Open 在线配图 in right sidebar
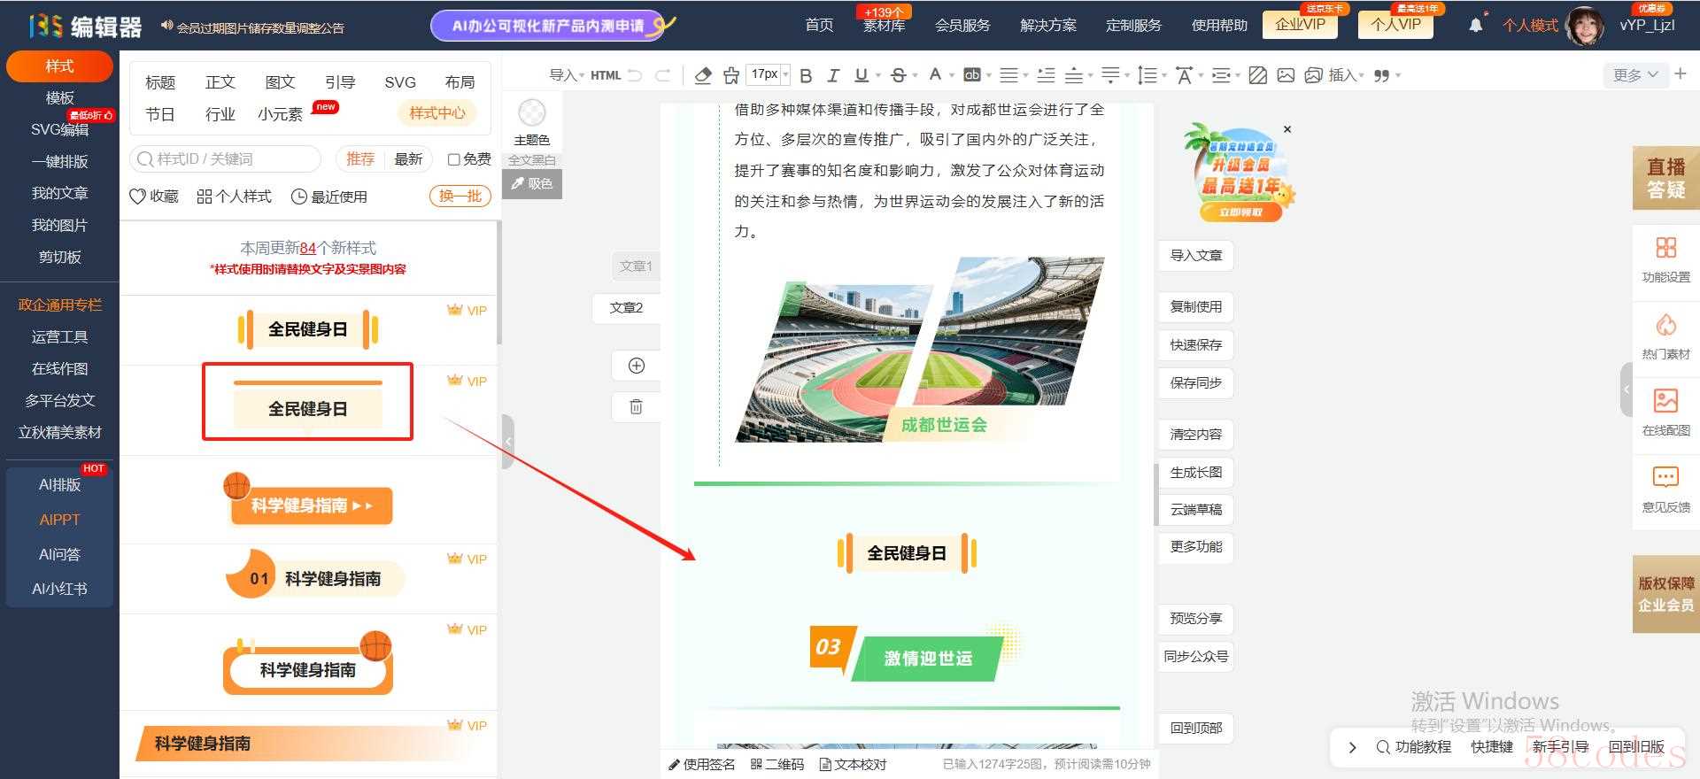The height and width of the screenshot is (779, 1700). pyautogui.click(x=1665, y=413)
